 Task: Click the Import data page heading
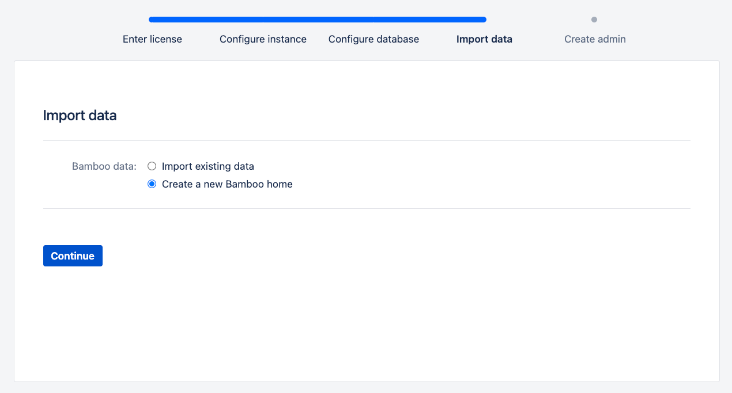(x=80, y=115)
